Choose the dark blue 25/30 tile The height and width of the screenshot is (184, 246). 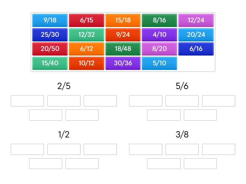pos(50,34)
